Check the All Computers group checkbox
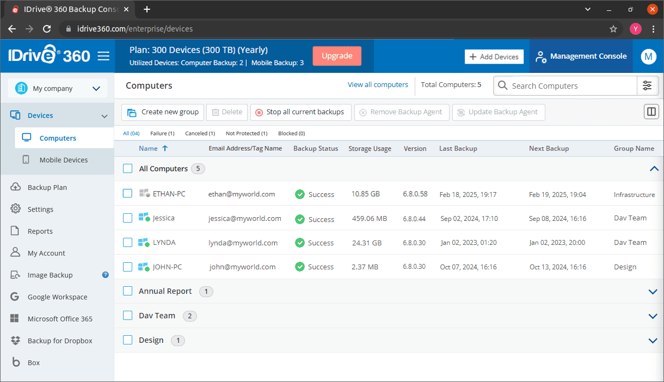The height and width of the screenshot is (382, 664). pos(127,169)
